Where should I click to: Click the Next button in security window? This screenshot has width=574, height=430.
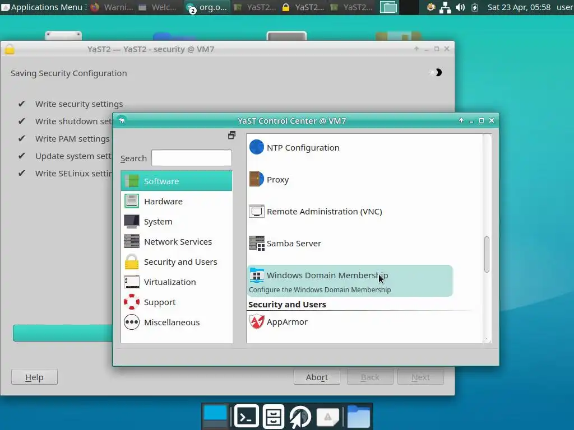(x=420, y=377)
